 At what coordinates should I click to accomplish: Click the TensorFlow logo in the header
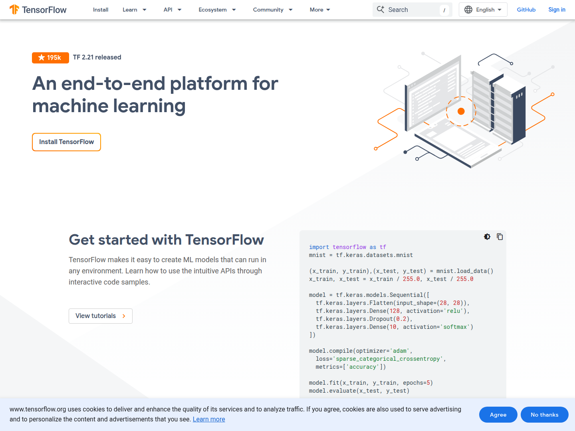click(38, 10)
